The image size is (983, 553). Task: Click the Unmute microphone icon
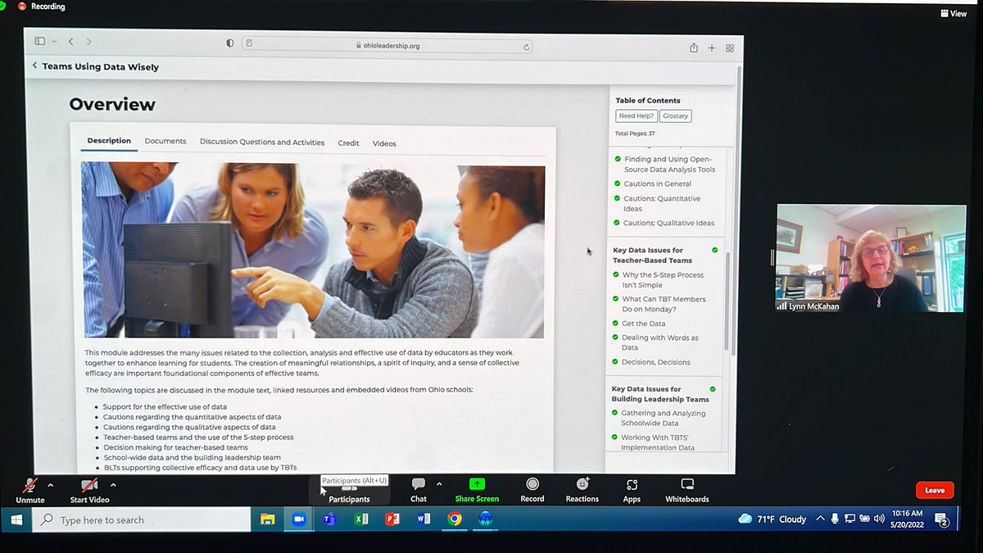tap(30, 485)
